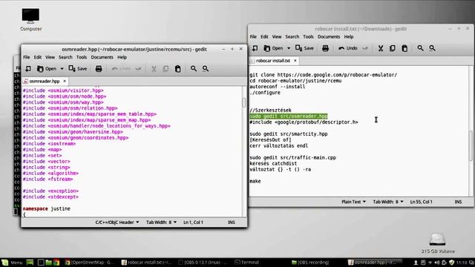Image resolution: width=475 pixels, height=267 pixels.
Task: Click Cut scissors icon in osmreader window
Action: click(154, 69)
